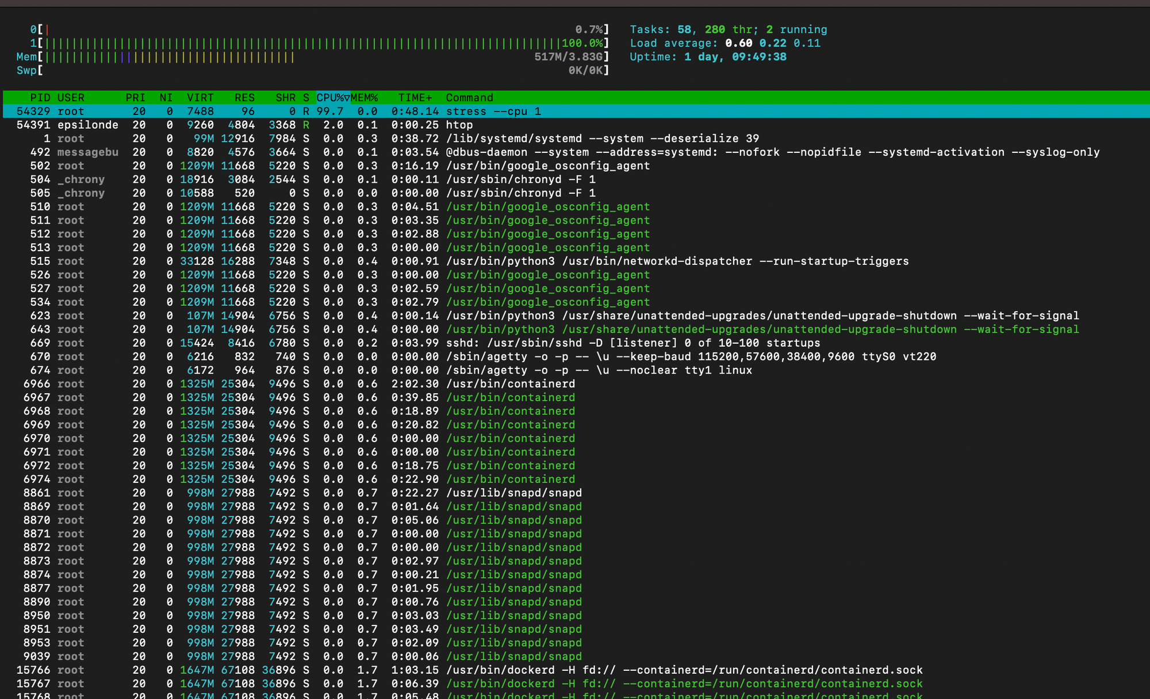1150x699 pixels.
Task: Select the networkd-dispatcher process row
Action: click(576, 262)
